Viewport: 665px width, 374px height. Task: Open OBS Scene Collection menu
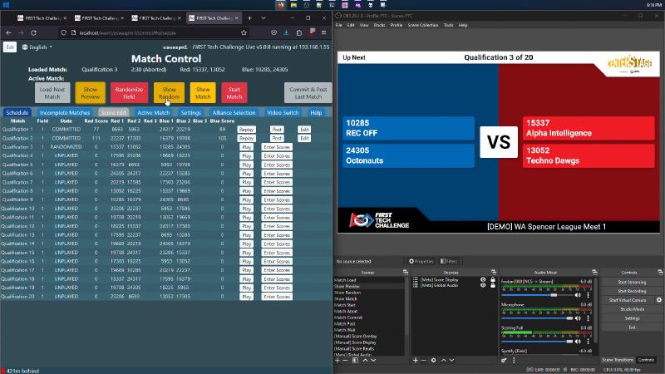(x=423, y=25)
